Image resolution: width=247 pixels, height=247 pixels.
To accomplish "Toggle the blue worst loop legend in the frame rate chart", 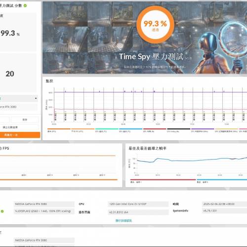I will pyautogui.click(x=222, y=181).
